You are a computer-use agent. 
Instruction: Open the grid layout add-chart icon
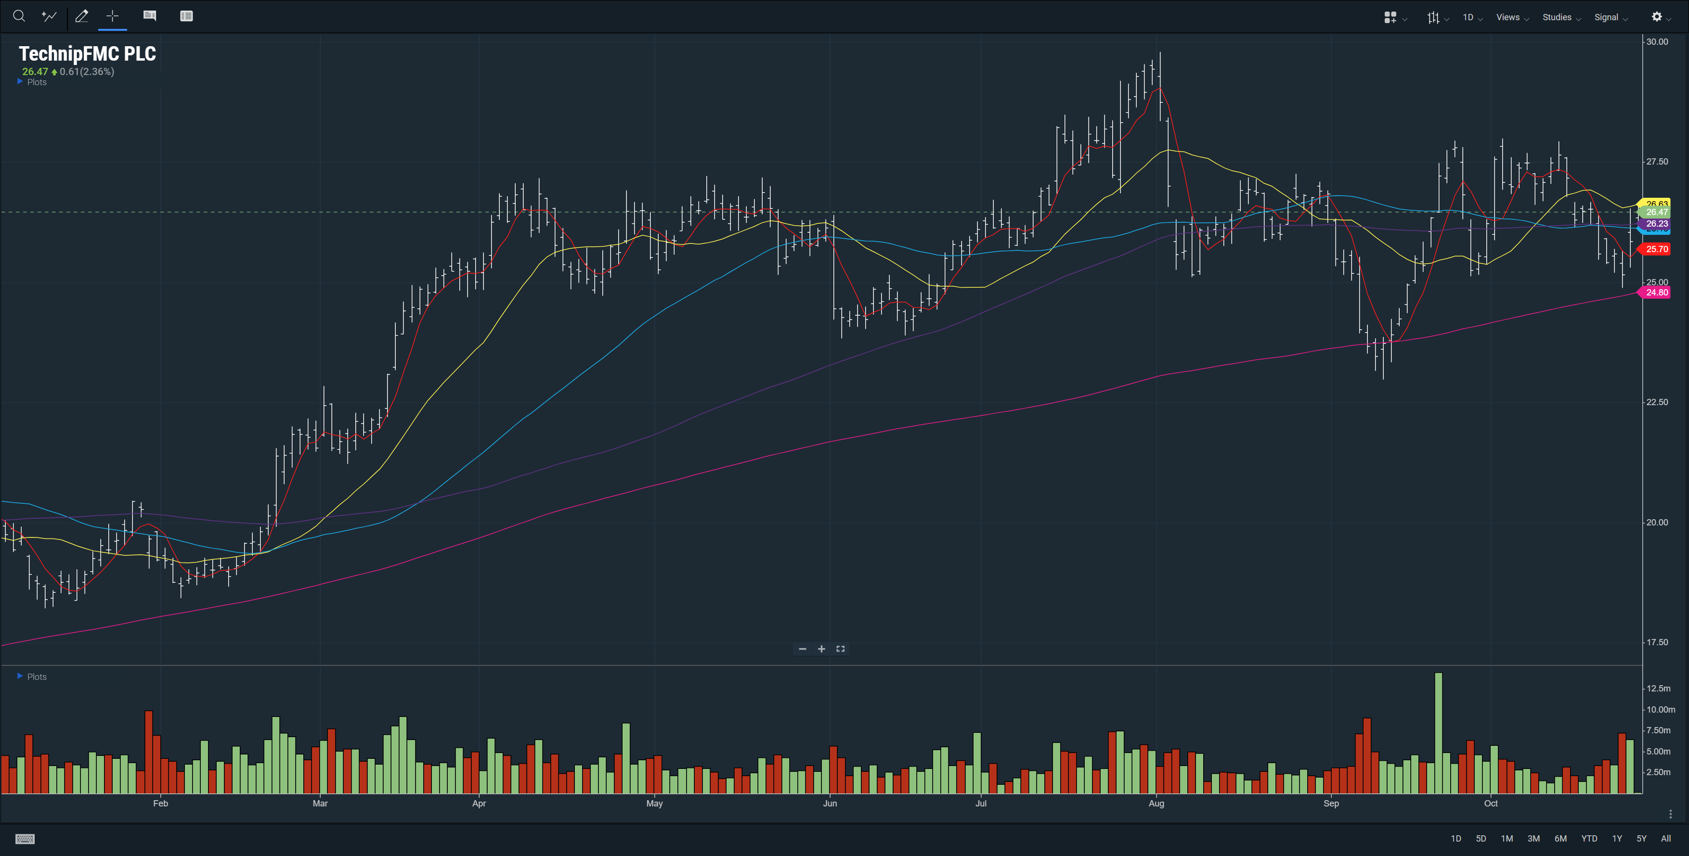pyautogui.click(x=1394, y=18)
